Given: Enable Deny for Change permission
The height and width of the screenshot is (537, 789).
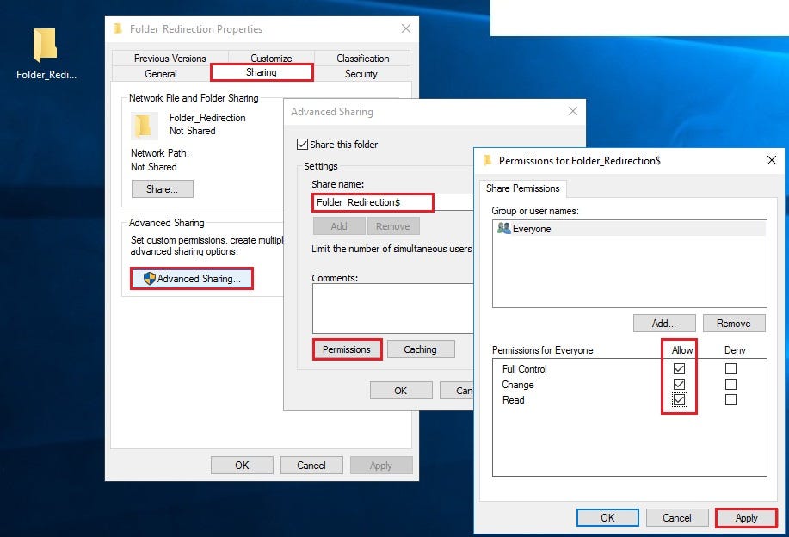Looking at the screenshot, I should pos(731,384).
